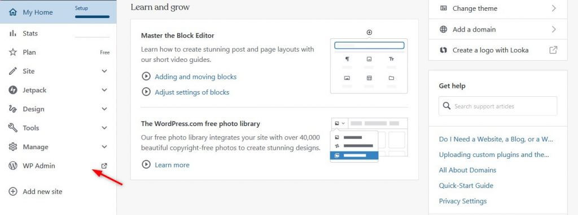Click the Search support articles field

point(498,106)
